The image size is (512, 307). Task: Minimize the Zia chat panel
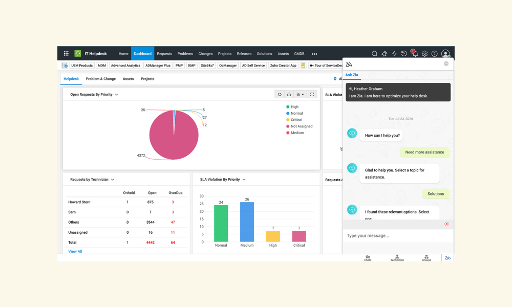tap(446, 63)
